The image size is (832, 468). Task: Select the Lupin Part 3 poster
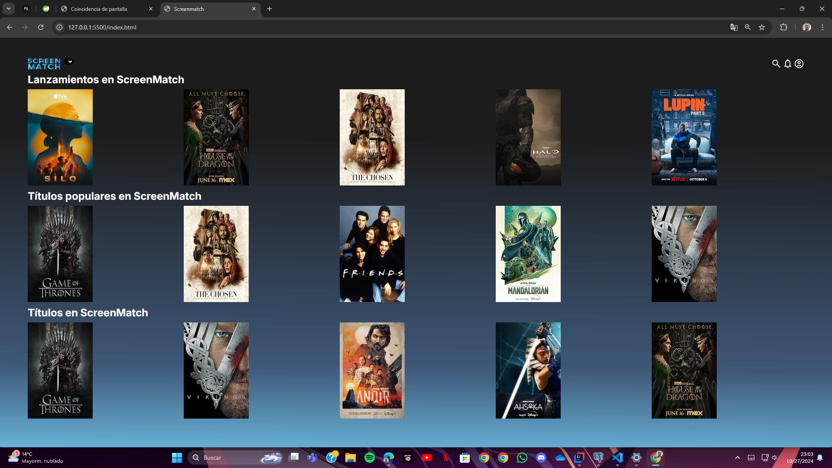pos(684,137)
